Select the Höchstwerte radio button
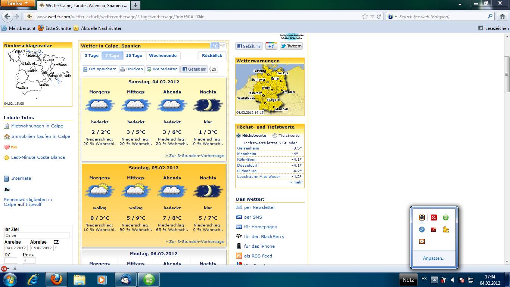The width and height of the screenshot is (510, 287). pyautogui.click(x=239, y=136)
